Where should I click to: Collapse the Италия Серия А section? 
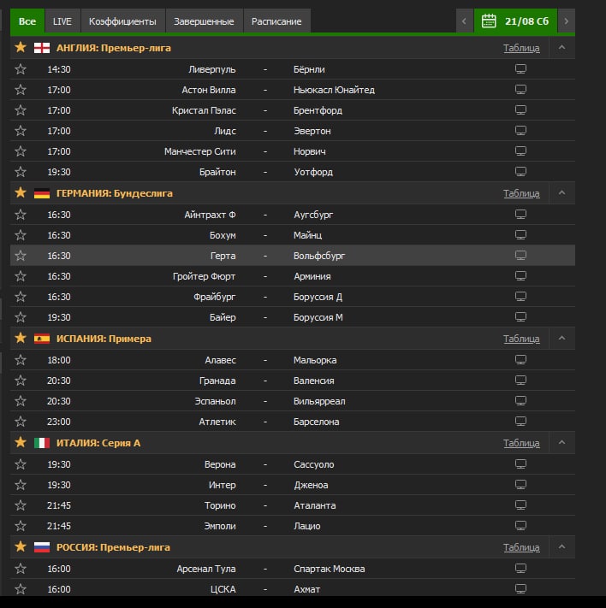pos(561,443)
